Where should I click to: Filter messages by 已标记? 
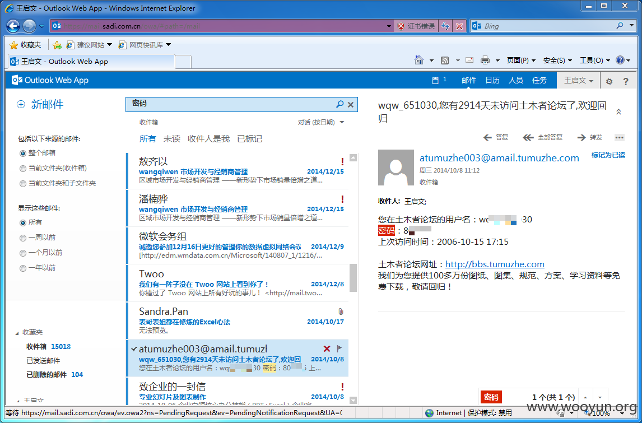pos(250,139)
